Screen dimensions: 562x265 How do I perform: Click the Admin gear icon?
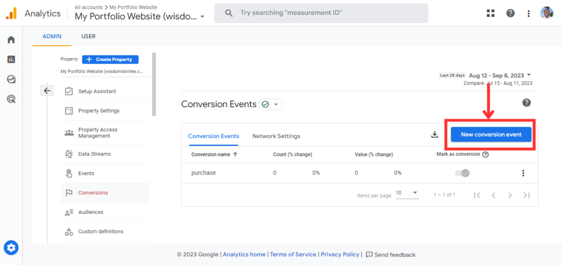[11, 247]
